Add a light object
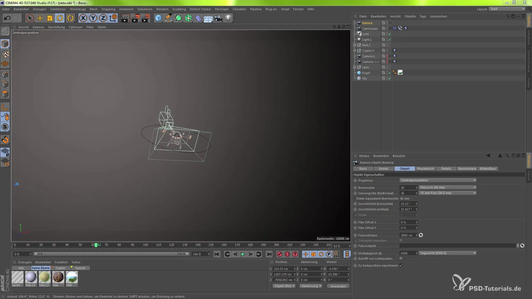Screen dimensions: 532x299 click(x=228, y=18)
